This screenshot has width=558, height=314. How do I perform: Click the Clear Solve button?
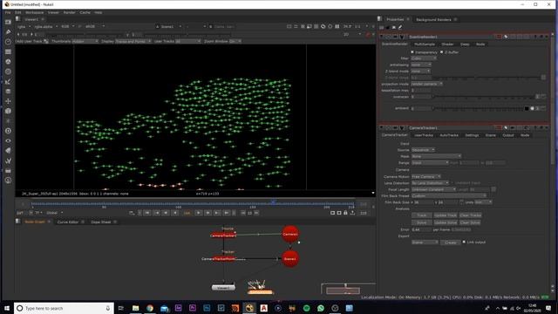[x=470, y=222]
